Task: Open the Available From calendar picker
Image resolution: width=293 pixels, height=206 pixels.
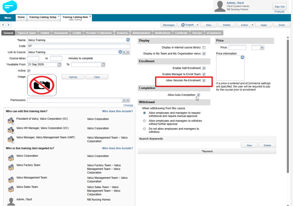Action: pos(59,64)
